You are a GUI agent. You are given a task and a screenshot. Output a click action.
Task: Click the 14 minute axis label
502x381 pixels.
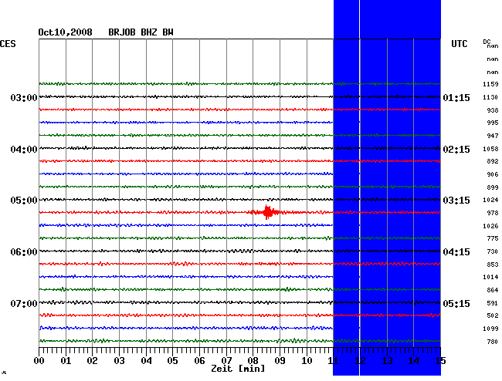(414, 361)
